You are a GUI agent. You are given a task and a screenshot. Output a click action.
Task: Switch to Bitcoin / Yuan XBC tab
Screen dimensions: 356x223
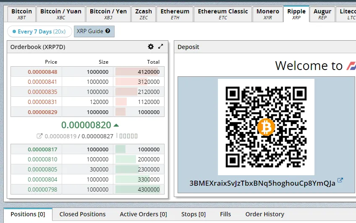click(61, 14)
